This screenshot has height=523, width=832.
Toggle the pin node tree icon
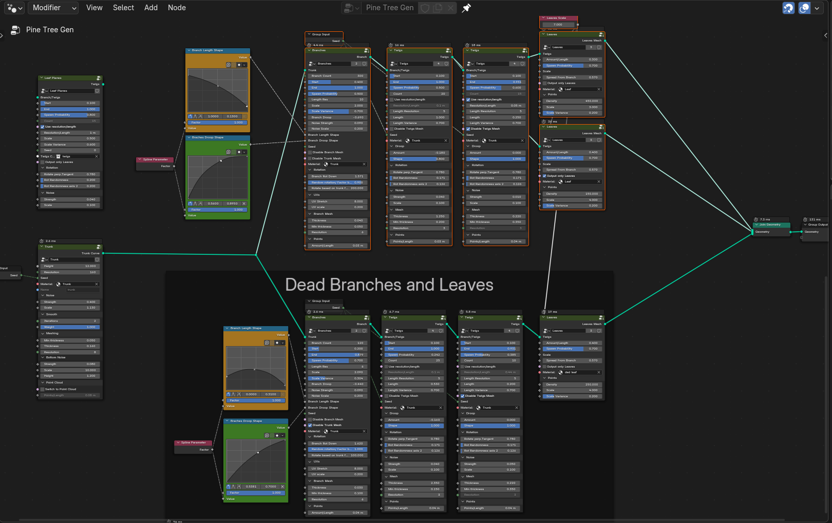(466, 8)
